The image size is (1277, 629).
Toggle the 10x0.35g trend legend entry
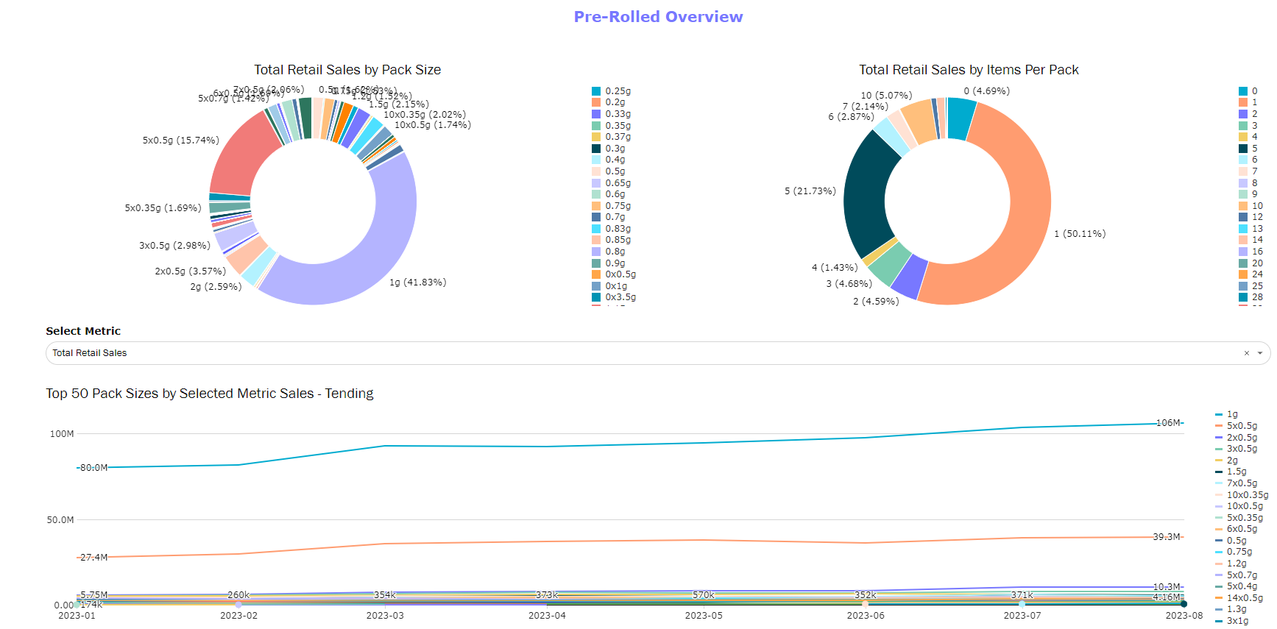[1247, 495]
